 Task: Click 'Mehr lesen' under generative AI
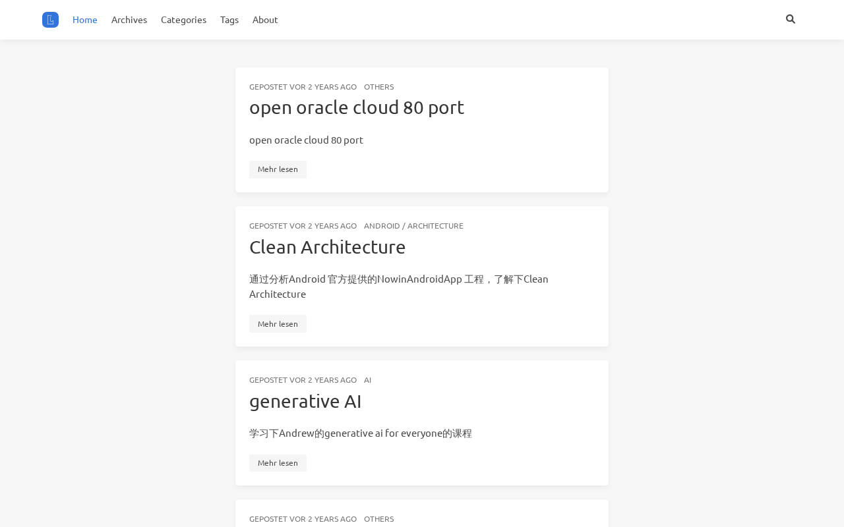(x=278, y=463)
